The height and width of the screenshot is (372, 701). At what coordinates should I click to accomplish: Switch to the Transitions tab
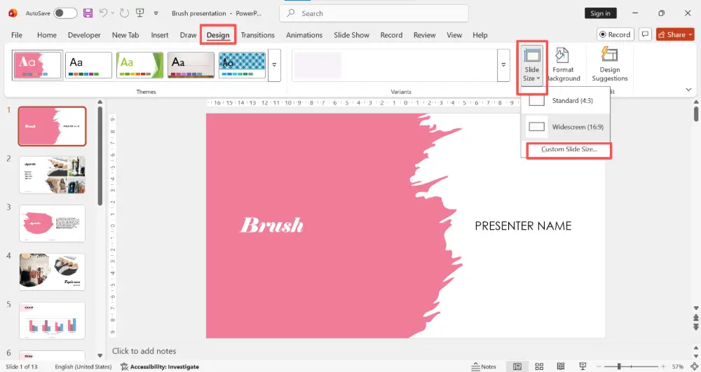[257, 35]
